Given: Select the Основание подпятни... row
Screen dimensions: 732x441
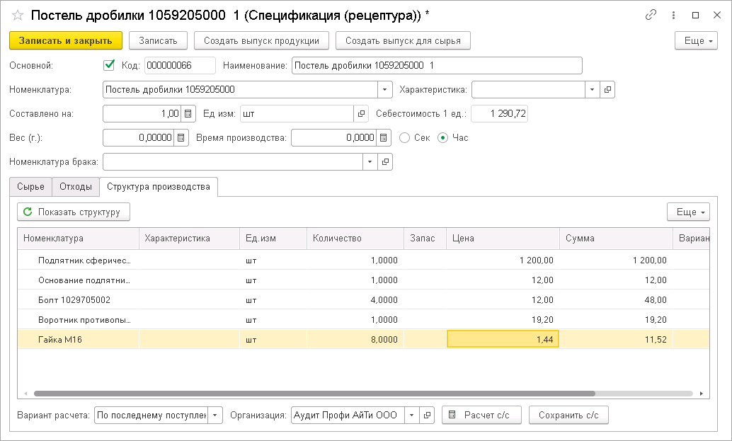Looking at the screenshot, I should click(x=363, y=280).
